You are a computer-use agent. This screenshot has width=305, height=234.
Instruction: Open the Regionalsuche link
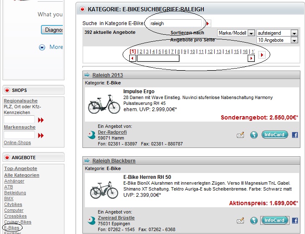point(21,101)
